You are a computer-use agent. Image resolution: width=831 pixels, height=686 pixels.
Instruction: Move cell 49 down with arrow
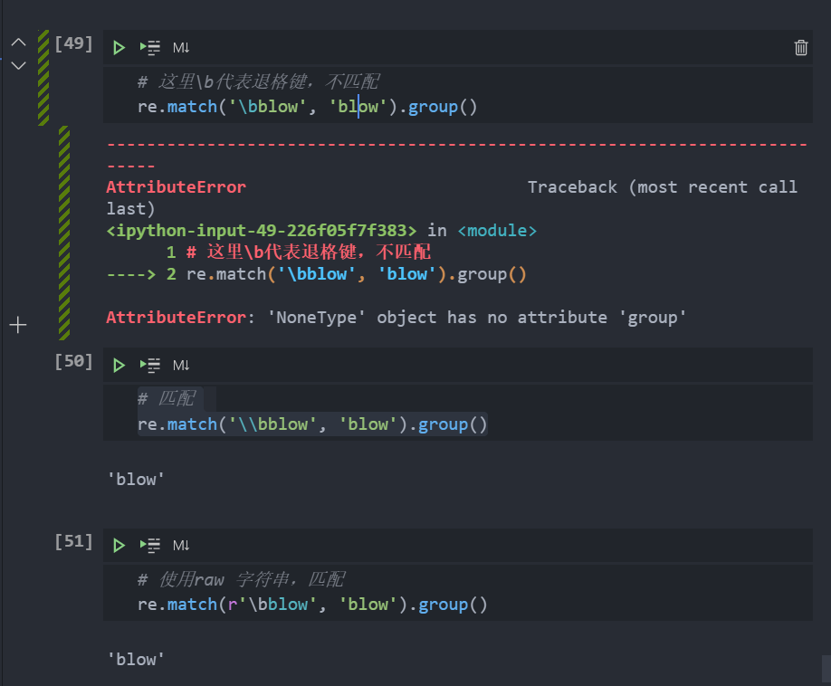tap(18, 66)
